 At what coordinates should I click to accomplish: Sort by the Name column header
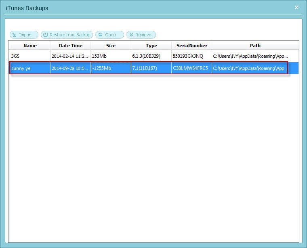point(30,46)
